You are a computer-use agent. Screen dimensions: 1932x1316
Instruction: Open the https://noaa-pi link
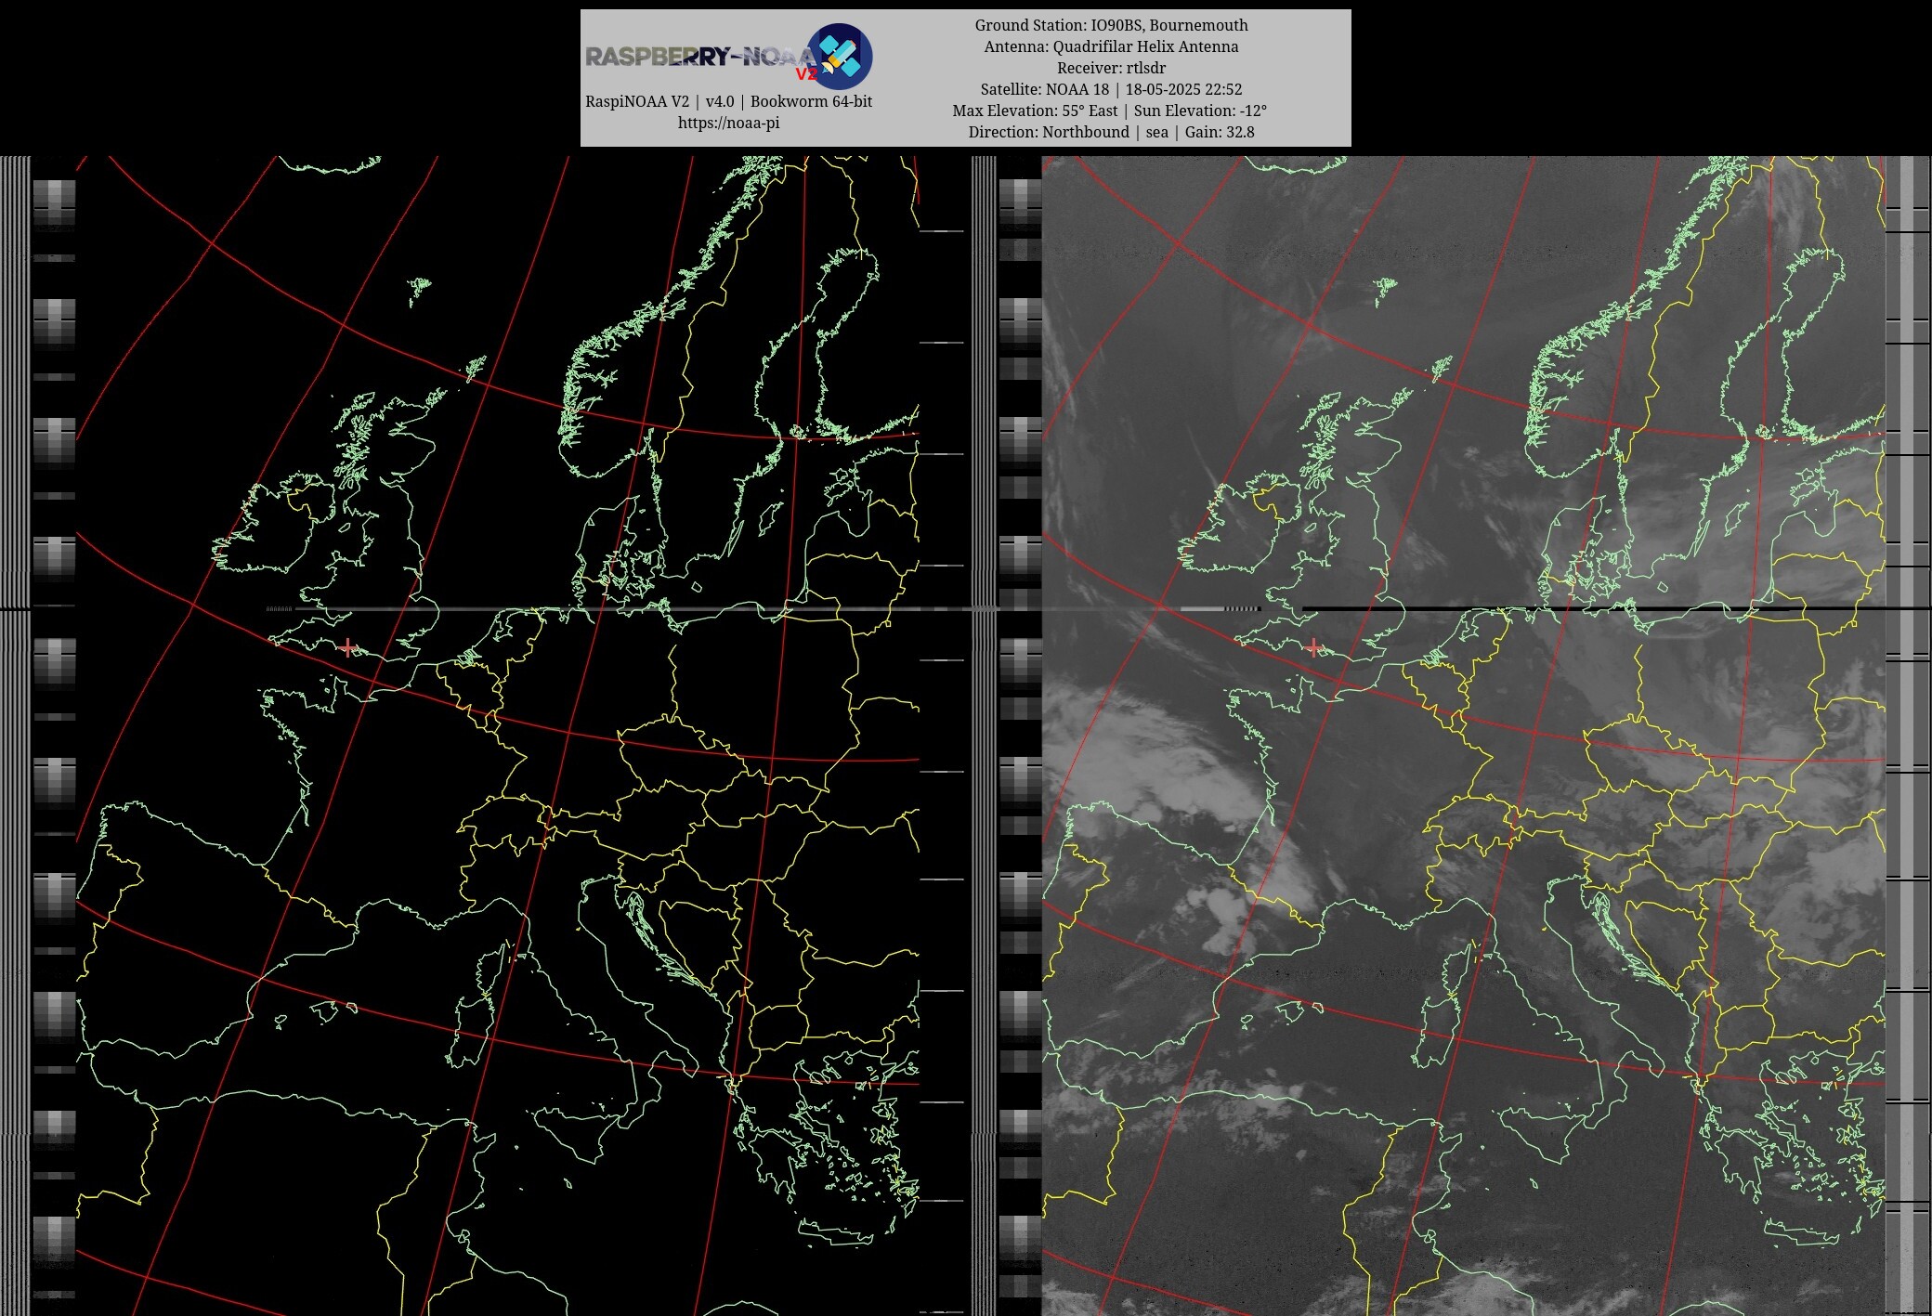[728, 123]
